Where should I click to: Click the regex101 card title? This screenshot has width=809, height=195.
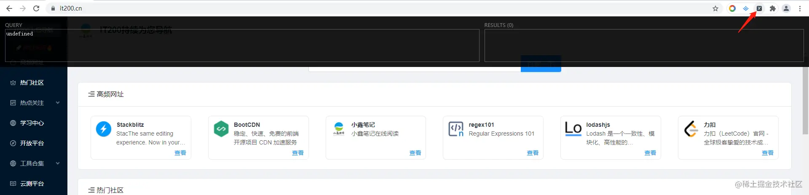pyautogui.click(x=481, y=125)
